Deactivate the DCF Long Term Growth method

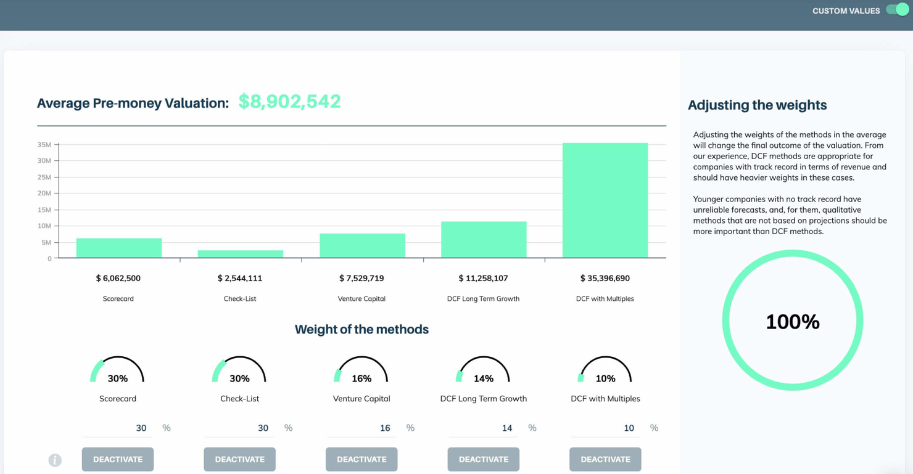[x=483, y=459]
